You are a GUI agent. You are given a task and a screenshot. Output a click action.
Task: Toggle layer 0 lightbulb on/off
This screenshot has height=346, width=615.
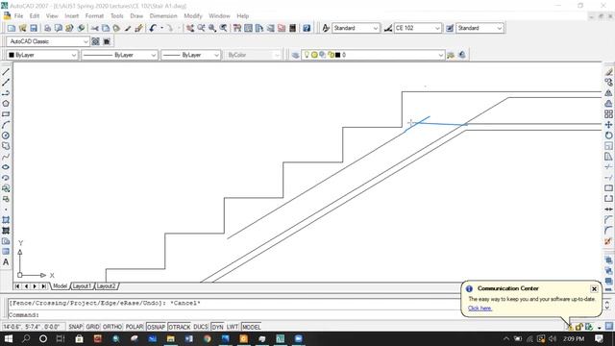coord(307,55)
